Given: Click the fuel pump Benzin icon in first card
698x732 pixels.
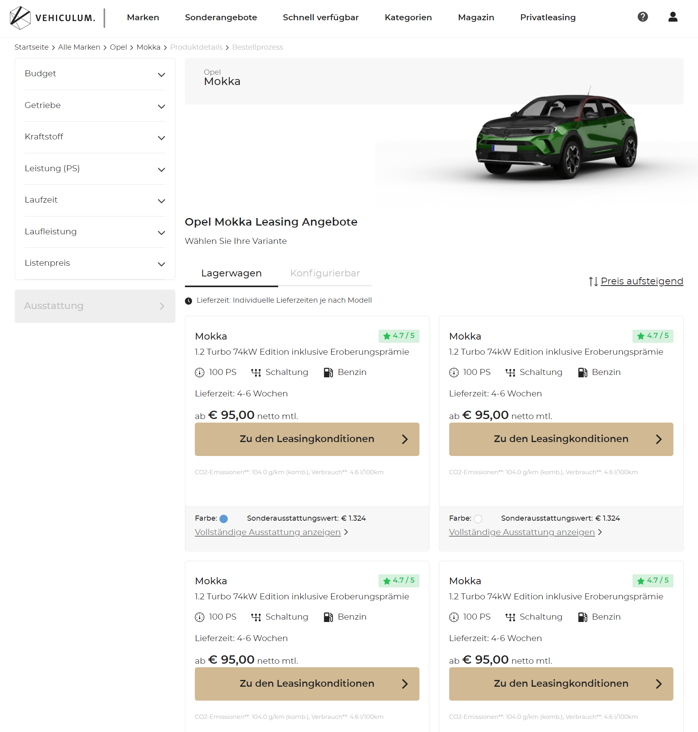Looking at the screenshot, I should pos(328,373).
